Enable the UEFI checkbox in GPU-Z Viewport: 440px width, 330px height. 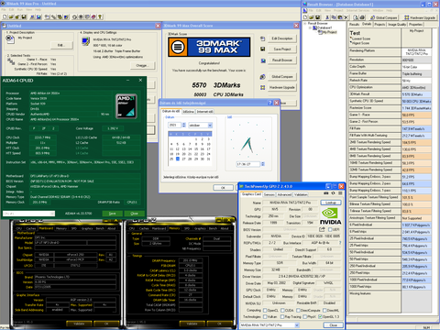(x=330, y=229)
